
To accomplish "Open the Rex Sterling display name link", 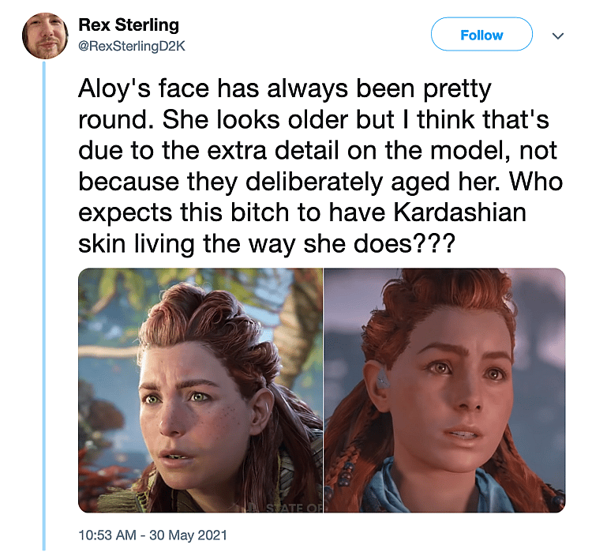I will point(129,25).
